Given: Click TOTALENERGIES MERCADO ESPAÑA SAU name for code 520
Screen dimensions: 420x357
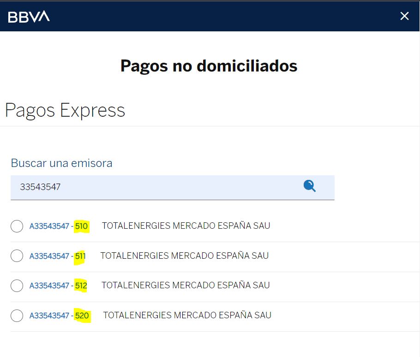Looking at the screenshot, I should tap(187, 315).
